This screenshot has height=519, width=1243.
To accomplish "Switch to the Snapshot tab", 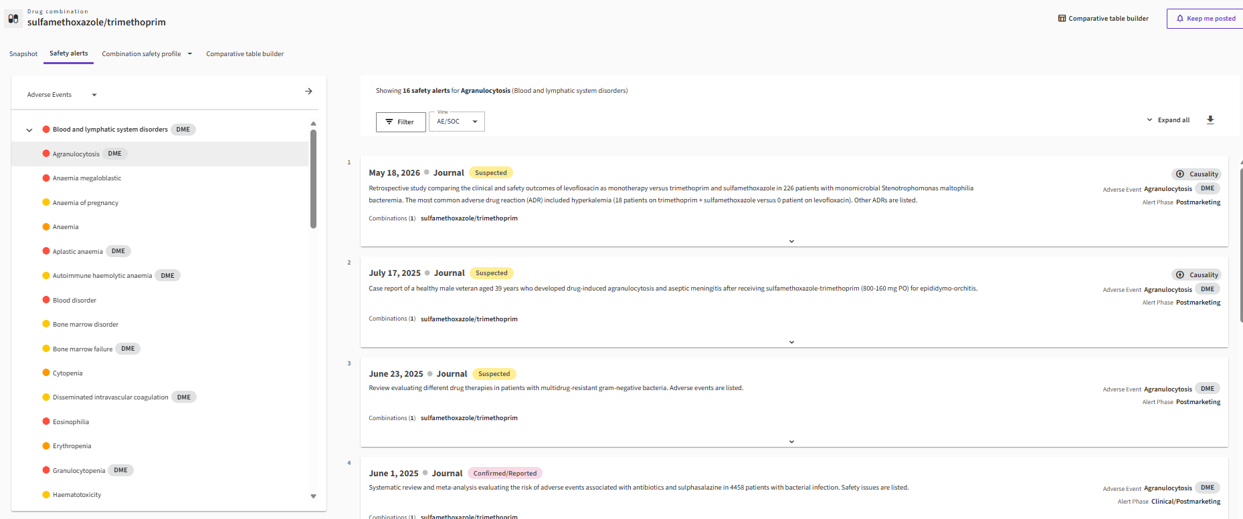I will [x=23, y=54].
